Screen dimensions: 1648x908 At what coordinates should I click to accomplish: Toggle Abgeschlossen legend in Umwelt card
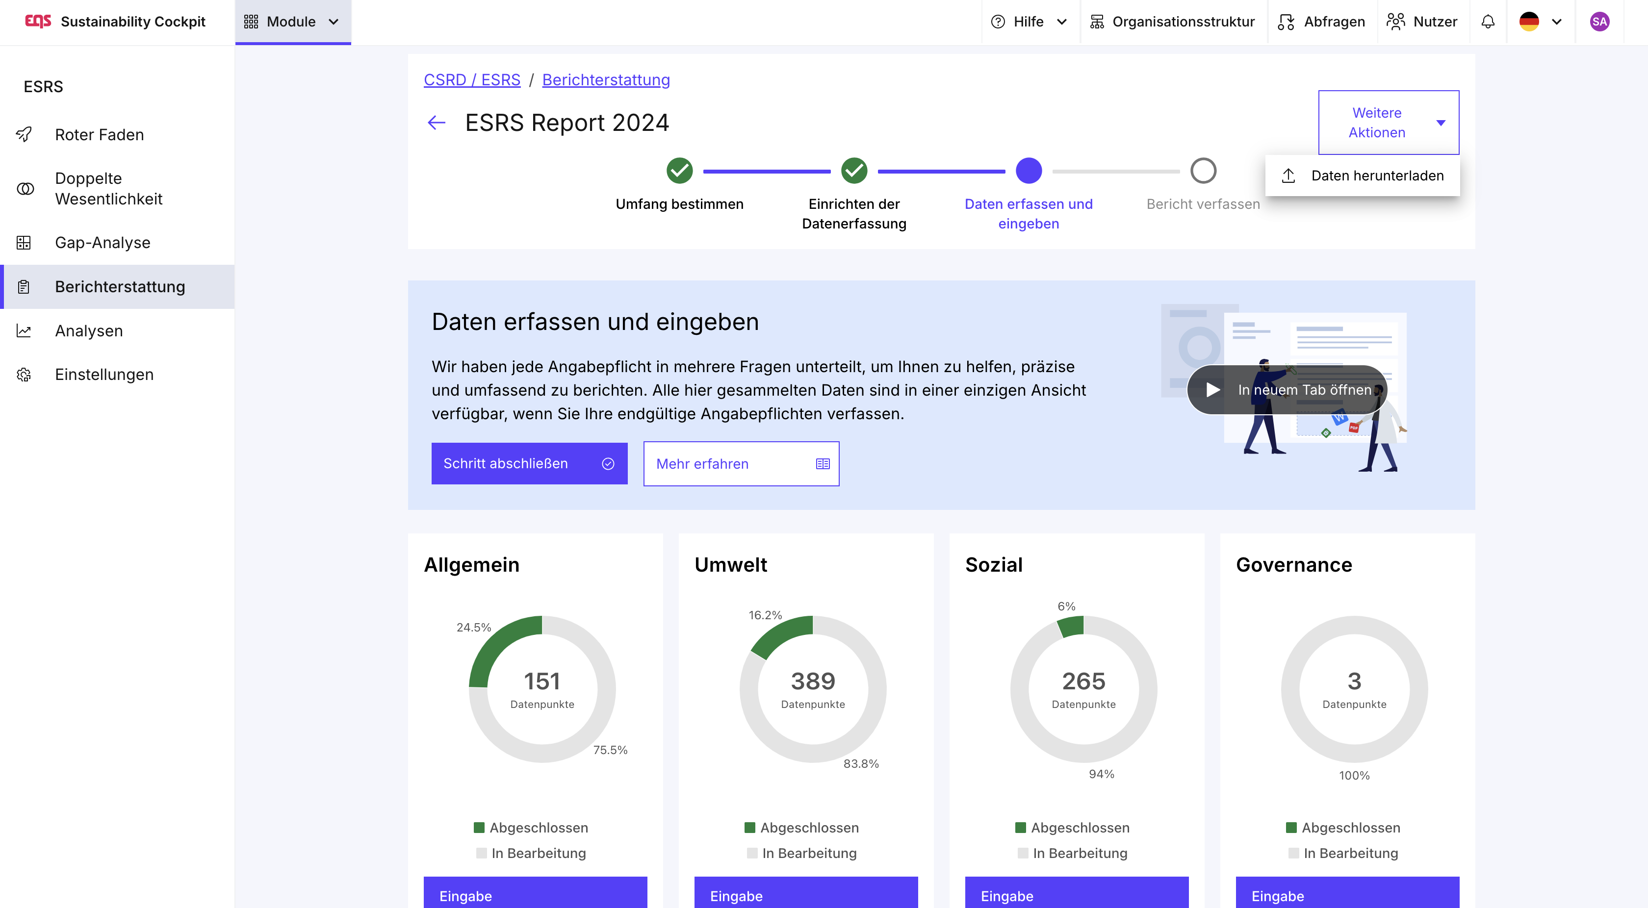tap(801, 828)
